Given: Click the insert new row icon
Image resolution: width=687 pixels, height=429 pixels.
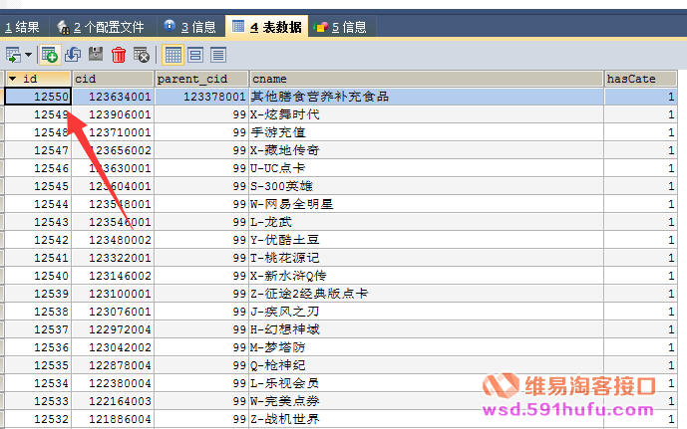Looking at the screenshot, I should click(50, 55).
